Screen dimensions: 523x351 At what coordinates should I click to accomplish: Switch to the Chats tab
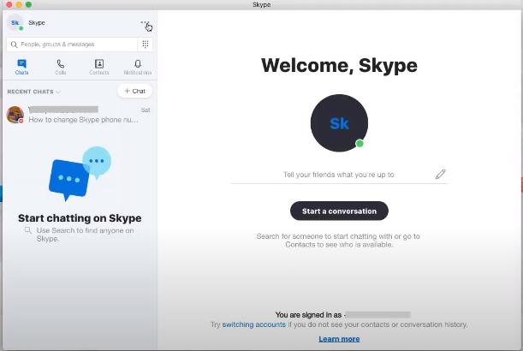21,67
